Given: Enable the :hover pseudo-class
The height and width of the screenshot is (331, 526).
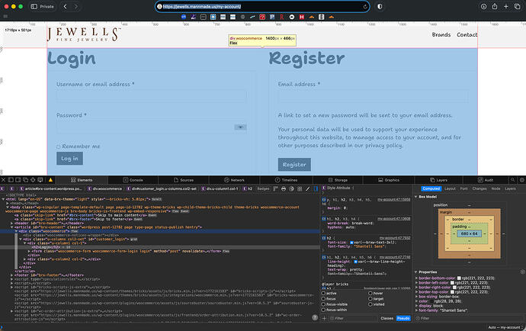Looking at the screenshot, I should (370, 293).
